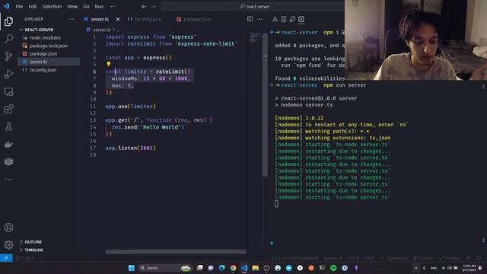Close the server.ts tab
487x274 pixels.
[118, 19]
